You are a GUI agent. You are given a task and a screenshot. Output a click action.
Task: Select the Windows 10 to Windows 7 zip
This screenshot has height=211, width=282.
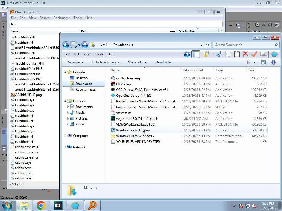coord(135,136)
